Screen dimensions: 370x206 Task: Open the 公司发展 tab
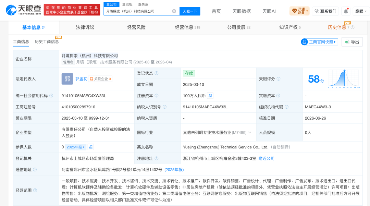pyautogui.click(x=238, y=27)
